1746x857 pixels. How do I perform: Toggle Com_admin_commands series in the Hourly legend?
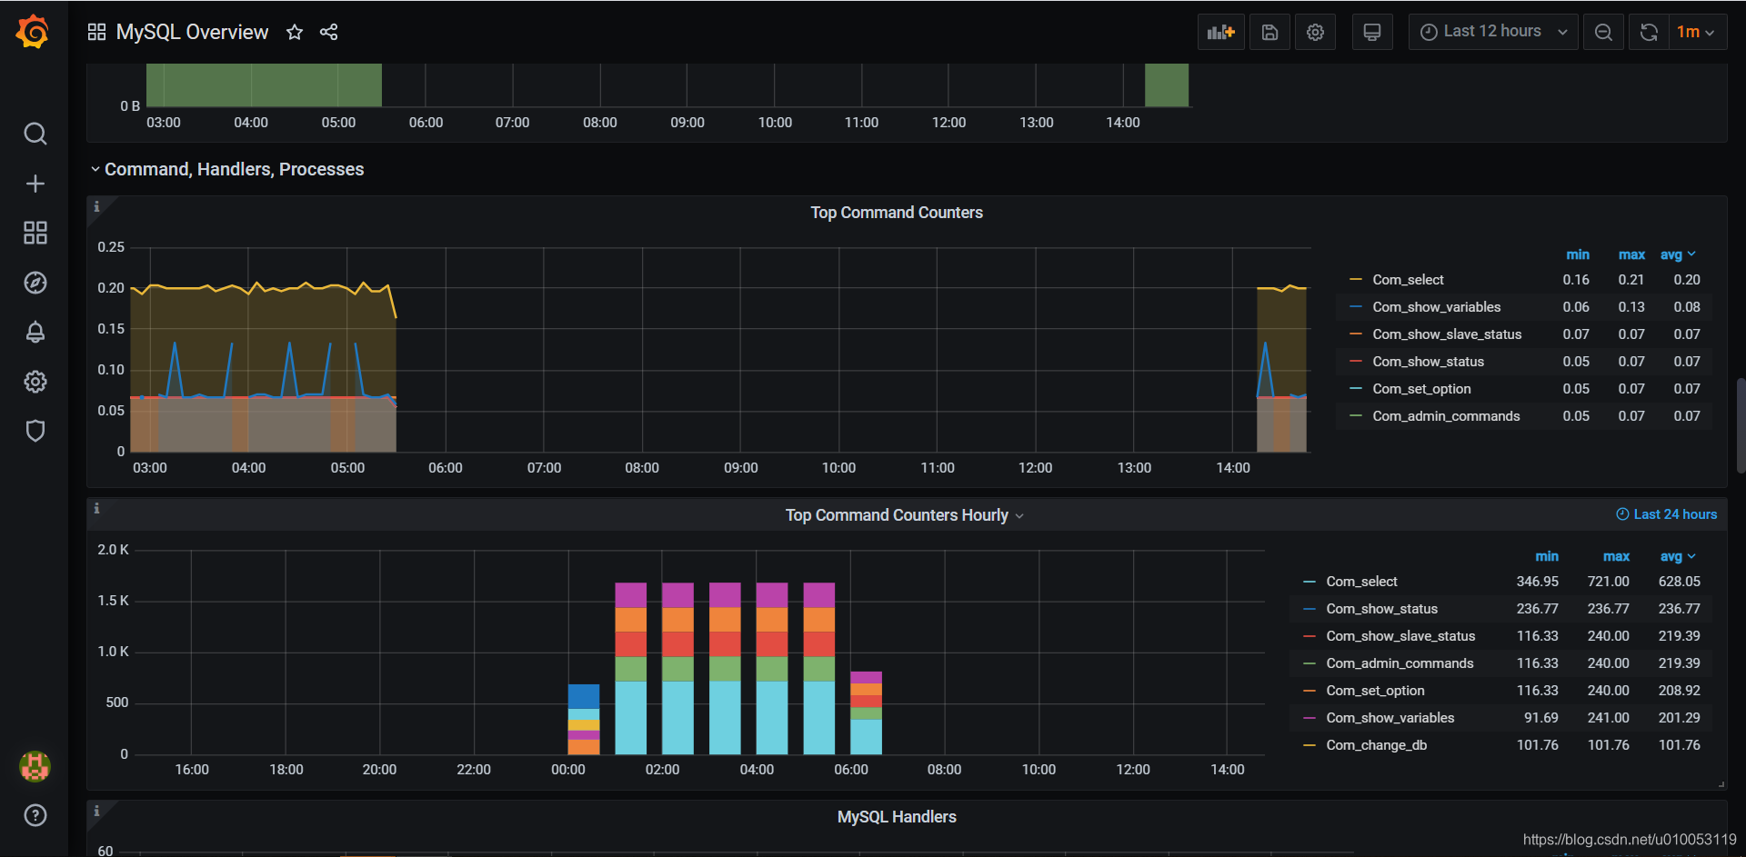[x=1400, y=663]
